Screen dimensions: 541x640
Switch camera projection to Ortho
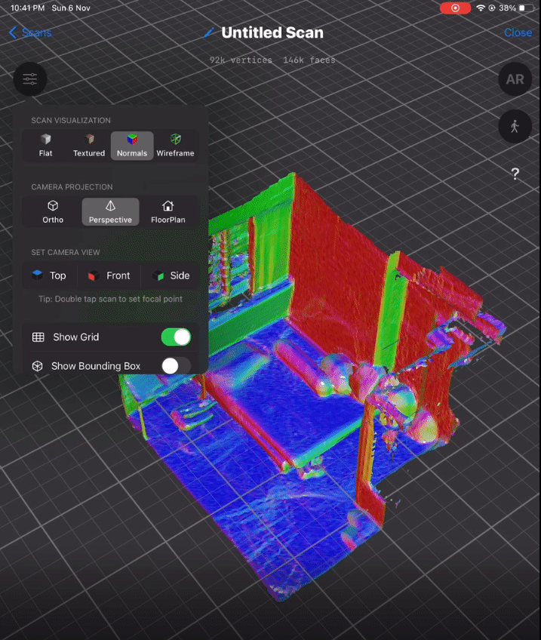tap(53, 212)
